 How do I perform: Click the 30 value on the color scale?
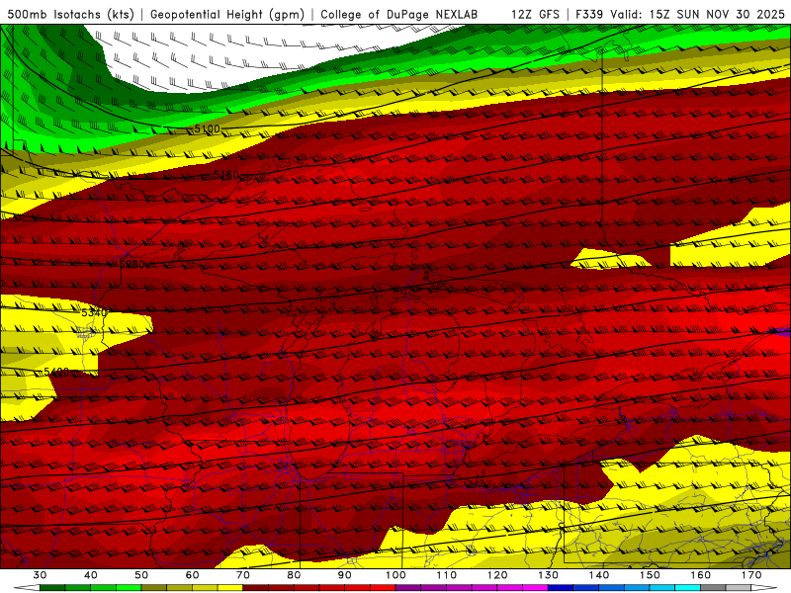[40, 575]
